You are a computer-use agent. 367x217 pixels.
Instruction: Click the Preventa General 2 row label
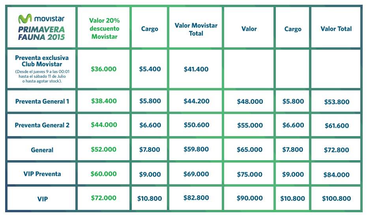(42, 125)
